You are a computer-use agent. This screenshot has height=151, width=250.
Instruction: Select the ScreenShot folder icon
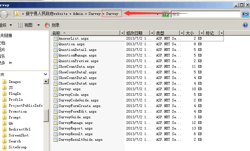pyautogui.click(x=4, y=135)
